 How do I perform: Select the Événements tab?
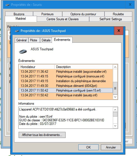click(62, 40)
